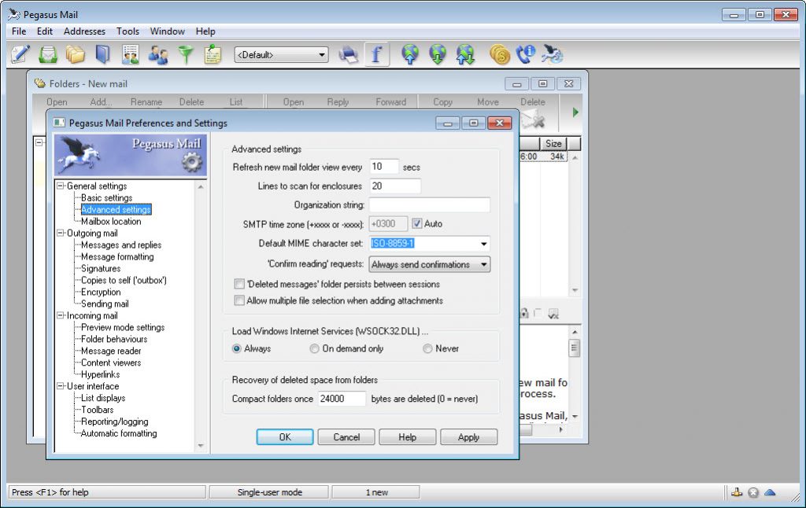Select Signatures in the settings tree
The image size is (806, 508).
click(101, 268)
